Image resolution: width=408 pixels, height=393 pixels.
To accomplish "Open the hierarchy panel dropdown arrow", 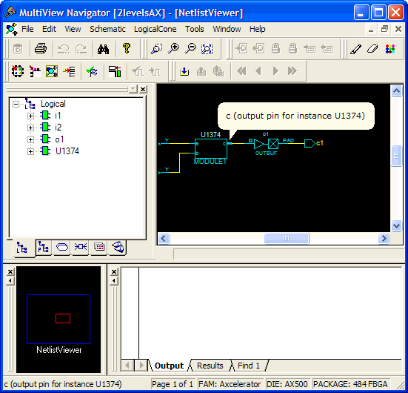I will tap(133, 89).
